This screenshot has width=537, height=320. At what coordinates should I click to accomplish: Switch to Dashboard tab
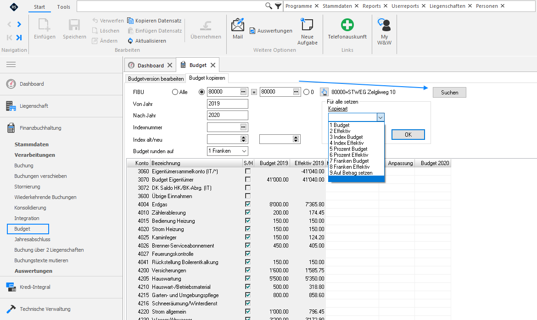point(150,66)
